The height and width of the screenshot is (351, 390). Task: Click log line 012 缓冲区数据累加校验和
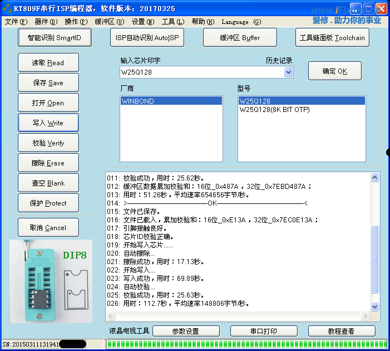[209, 186]
